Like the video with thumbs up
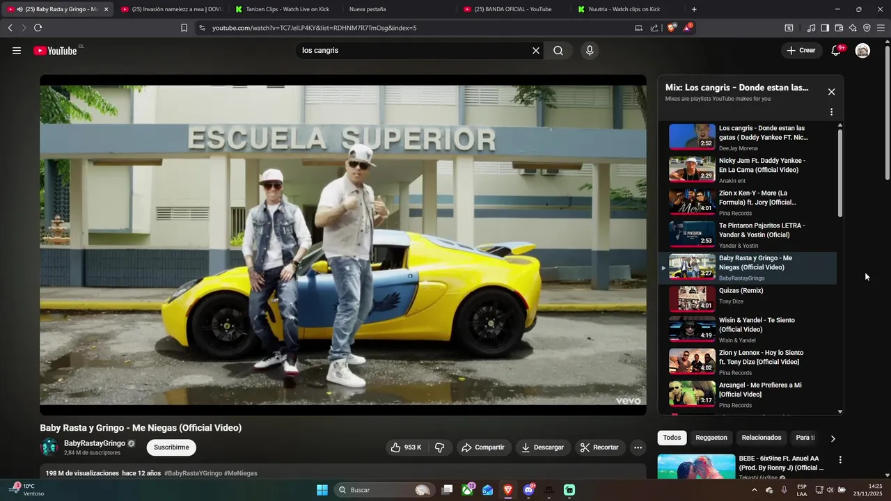 pyautogui.click(x=407, y=447)
